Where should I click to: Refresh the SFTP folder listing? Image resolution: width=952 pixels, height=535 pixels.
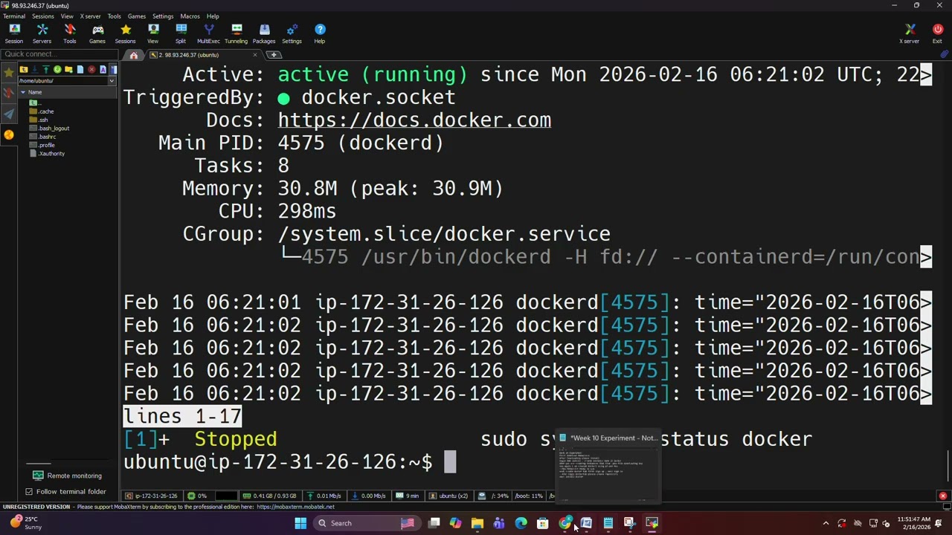57,70
